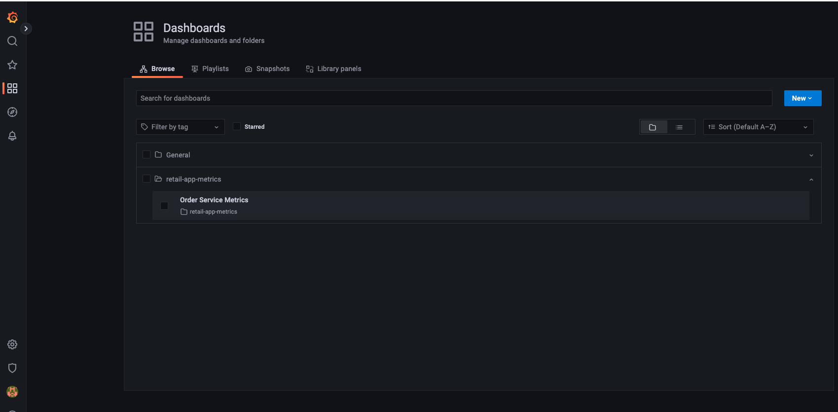Collapse the retail-app-metrics folder chevron

pos(811,180)
